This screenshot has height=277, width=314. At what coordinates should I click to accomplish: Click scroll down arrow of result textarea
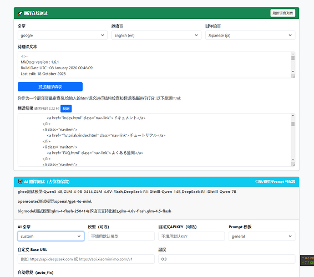pyautogui.click(x=293, y=160)
